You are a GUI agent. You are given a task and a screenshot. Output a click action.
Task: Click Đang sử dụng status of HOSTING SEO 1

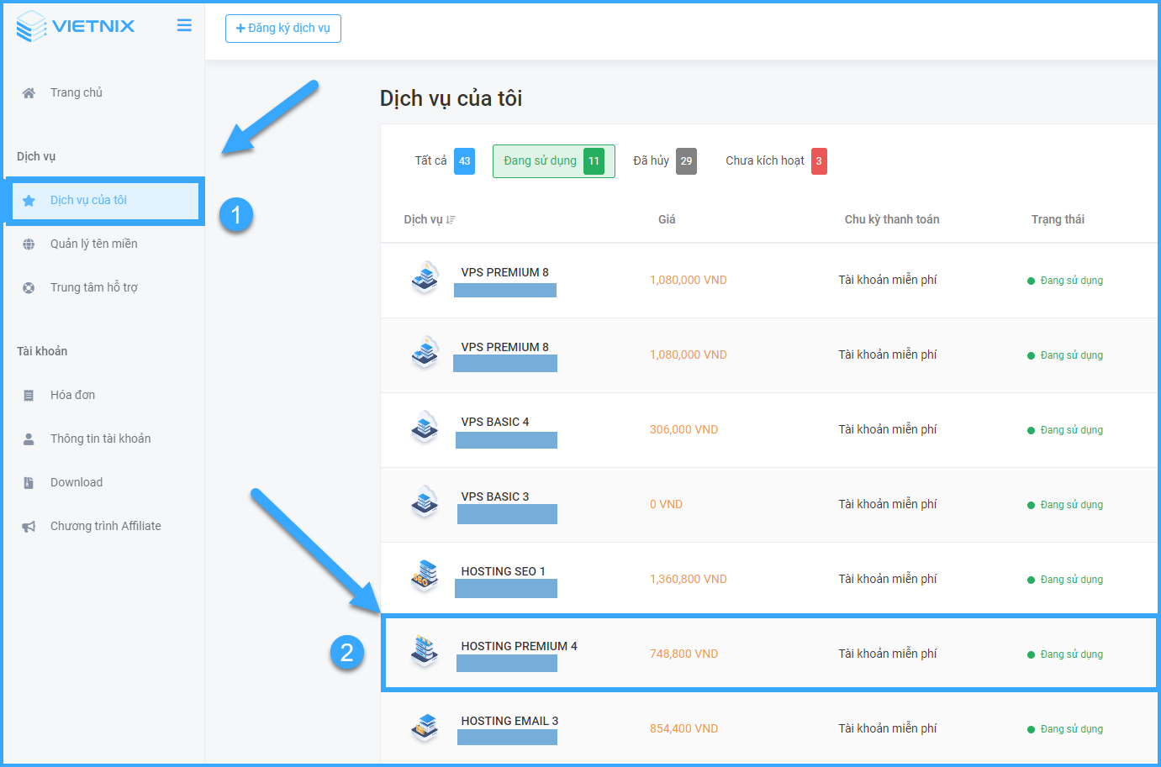1065,580
